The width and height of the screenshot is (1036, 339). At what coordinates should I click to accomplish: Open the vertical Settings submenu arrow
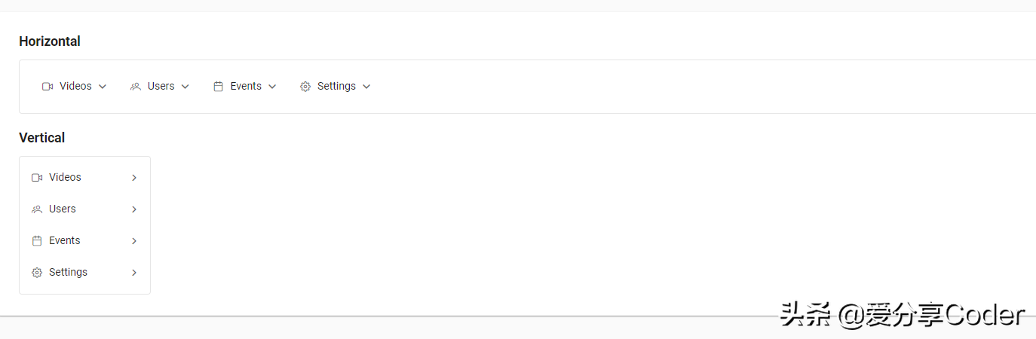click(134, 273)
